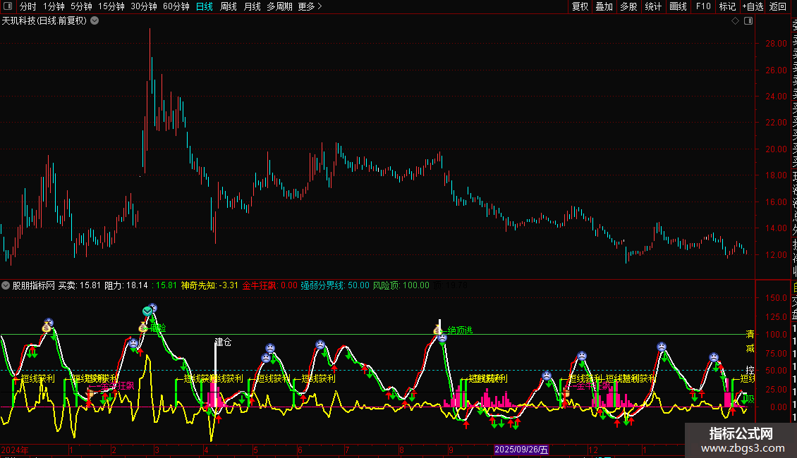
Task: Switch to 月线 monthly chart
Action: click(252, 6)
